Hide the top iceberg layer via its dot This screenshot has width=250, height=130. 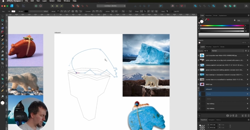tap(247, 104)
